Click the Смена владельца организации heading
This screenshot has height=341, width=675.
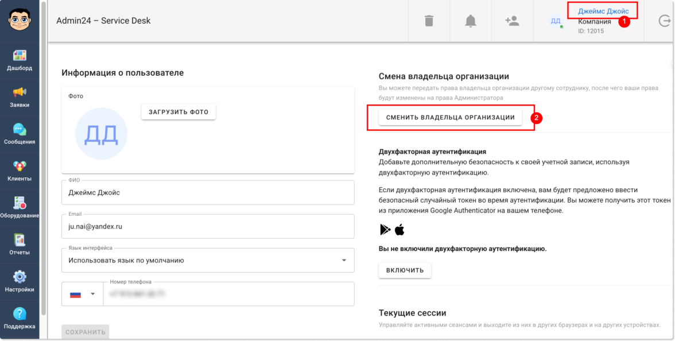[x=444, y=76]
